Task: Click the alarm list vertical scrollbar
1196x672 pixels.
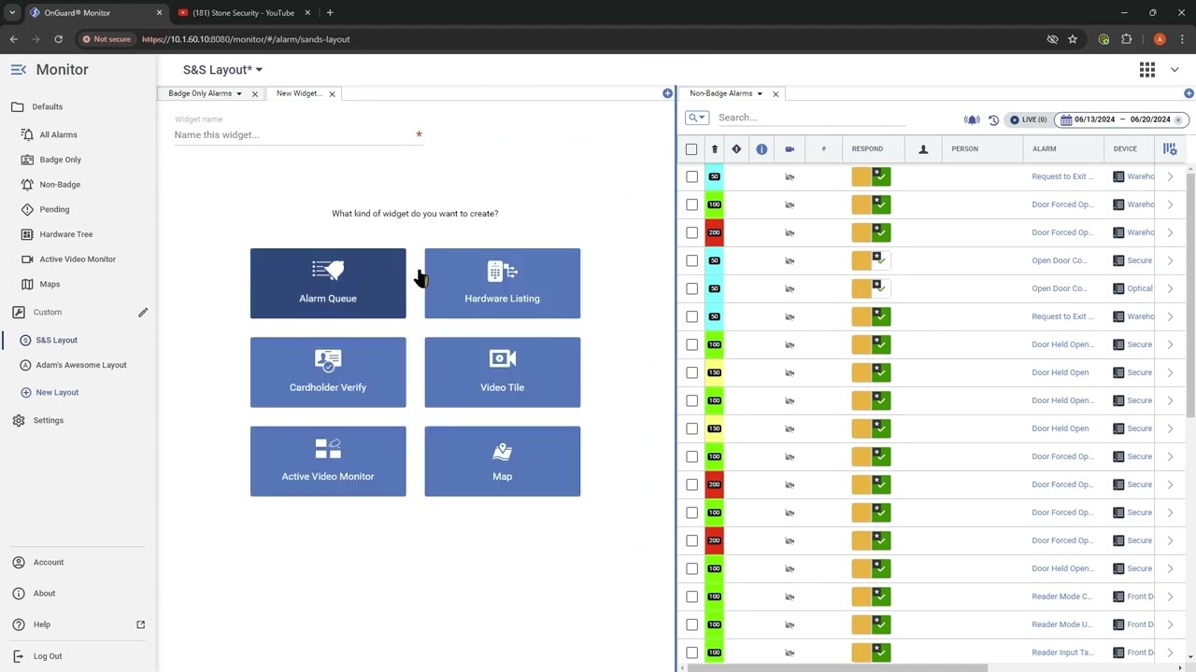Action: (x=1190, y=294)
